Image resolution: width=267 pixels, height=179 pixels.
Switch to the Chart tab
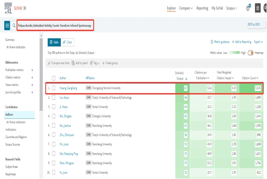[67, 42]
